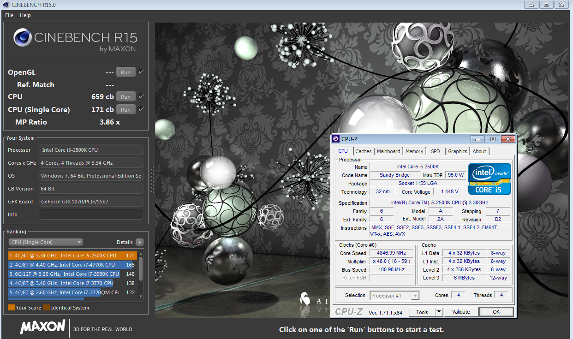573x339 pixels.
Task: Select ranking row Intel Core i7-4770K CPU
Action: click(x=72, y=265)
